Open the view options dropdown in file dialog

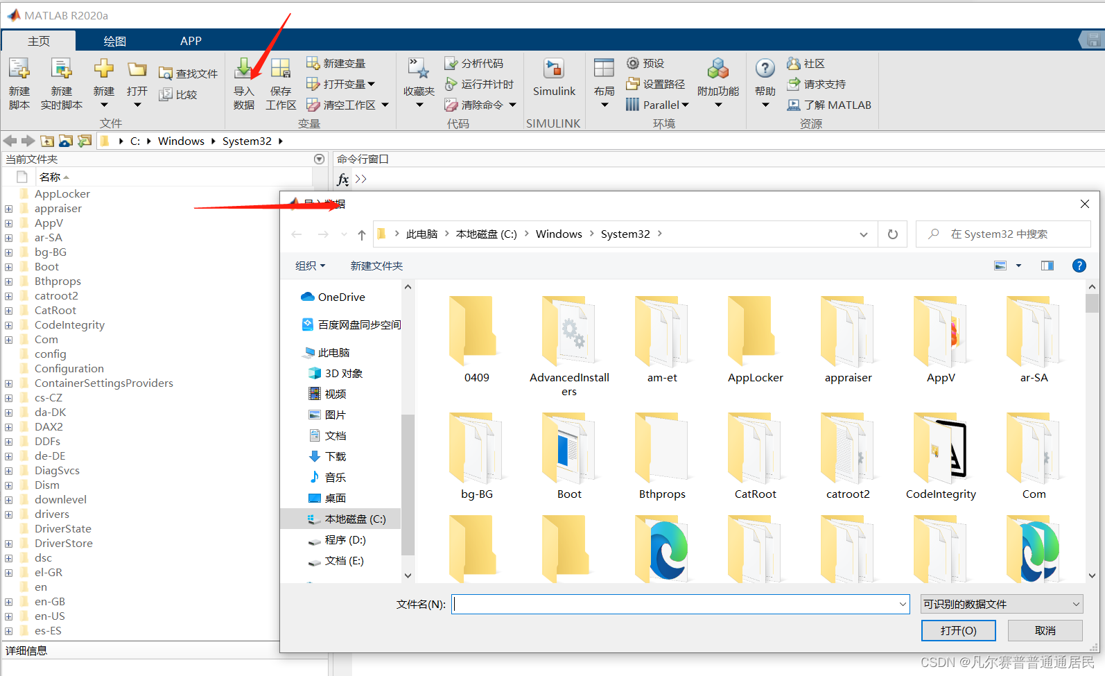[1018, 266]
